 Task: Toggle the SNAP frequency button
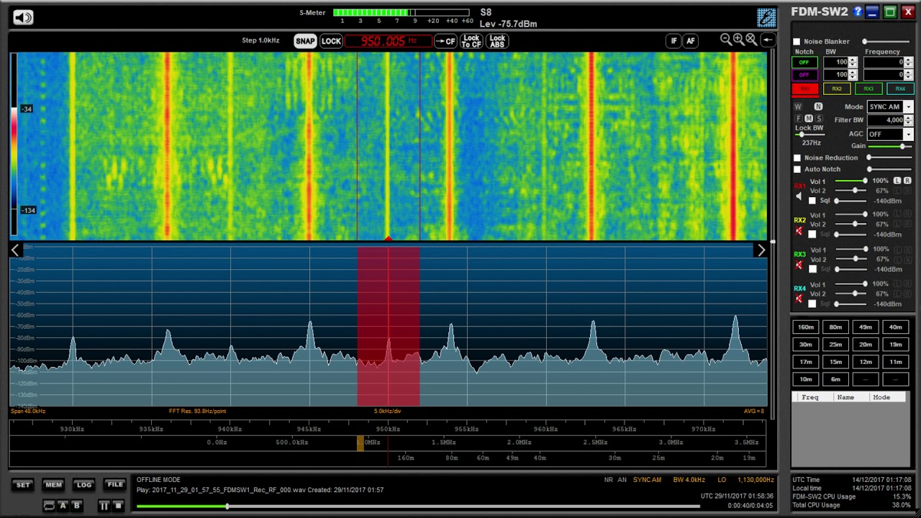point(305,41)
